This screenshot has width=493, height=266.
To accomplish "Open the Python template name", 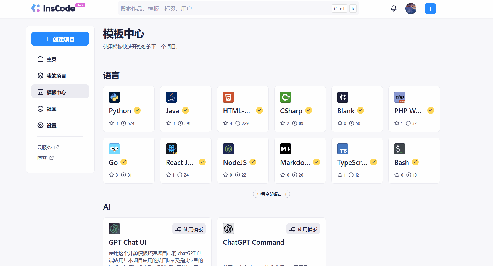I will coord(120,111).
